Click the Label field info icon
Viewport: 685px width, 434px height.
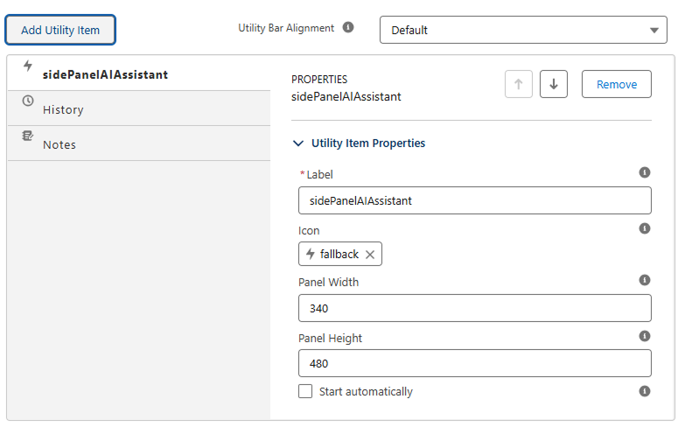pyautogui.click(x=645, y=172)
